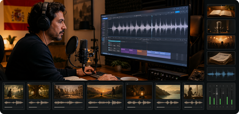Seek the progress bar under the woman-at-desk card
239x114 pixels.
(x=193, y=107)
